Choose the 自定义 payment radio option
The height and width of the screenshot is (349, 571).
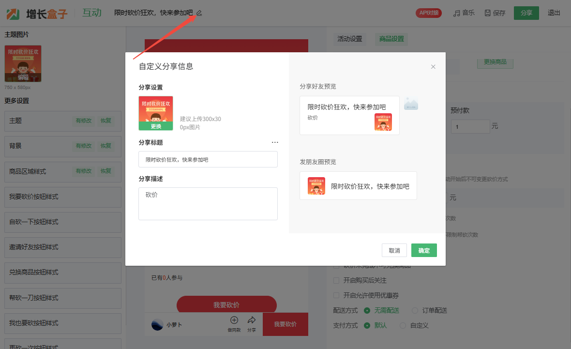click(x=403, y=326)
